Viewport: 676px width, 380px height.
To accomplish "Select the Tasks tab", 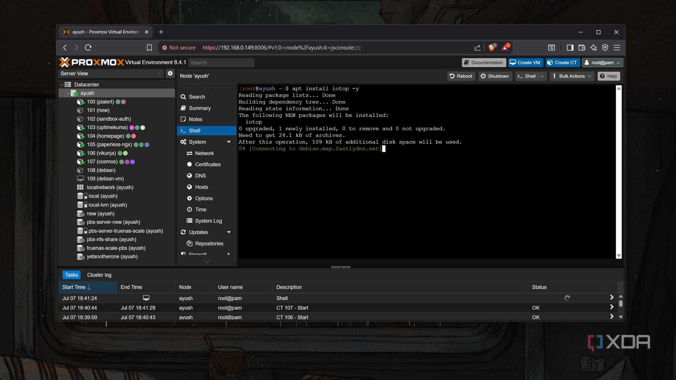I will tap(71, 275).
